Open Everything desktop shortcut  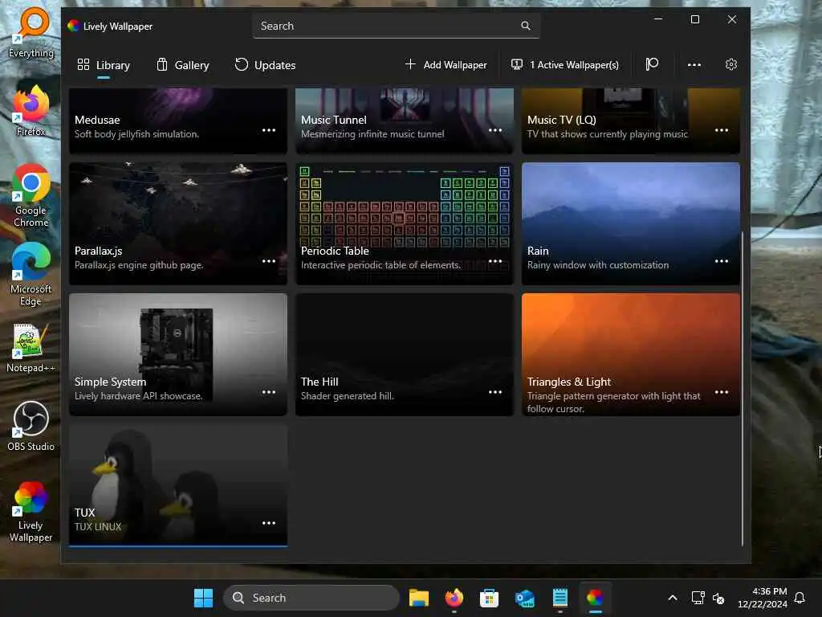(31, 32)
